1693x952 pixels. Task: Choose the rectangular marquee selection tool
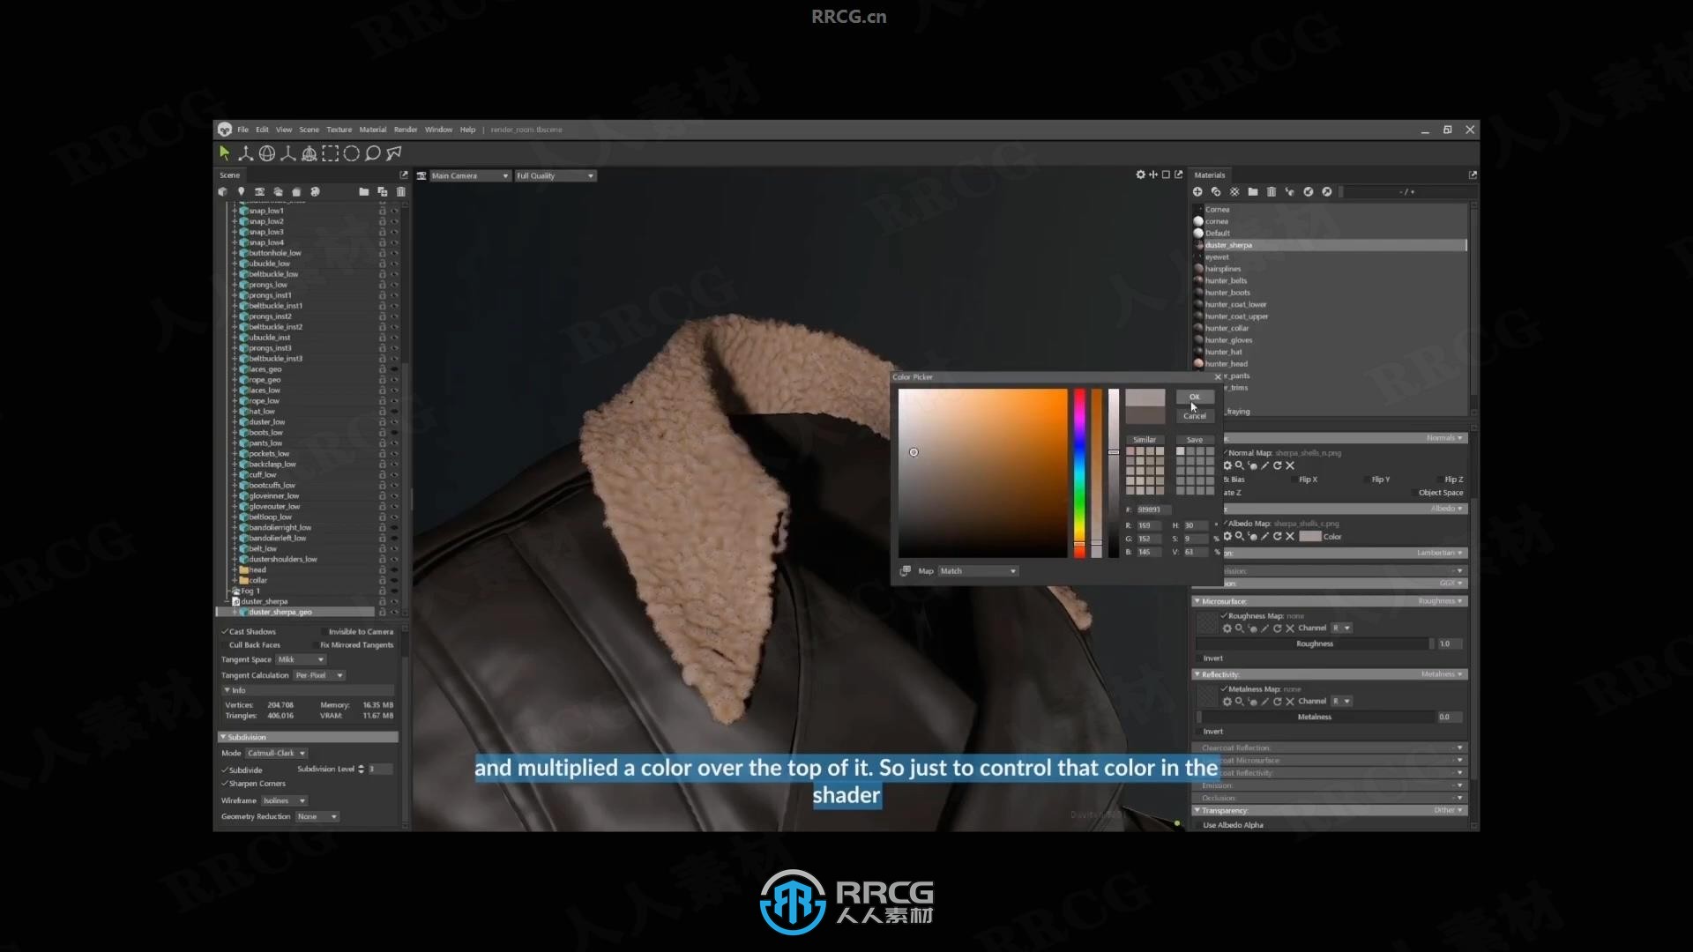point(330,153)
